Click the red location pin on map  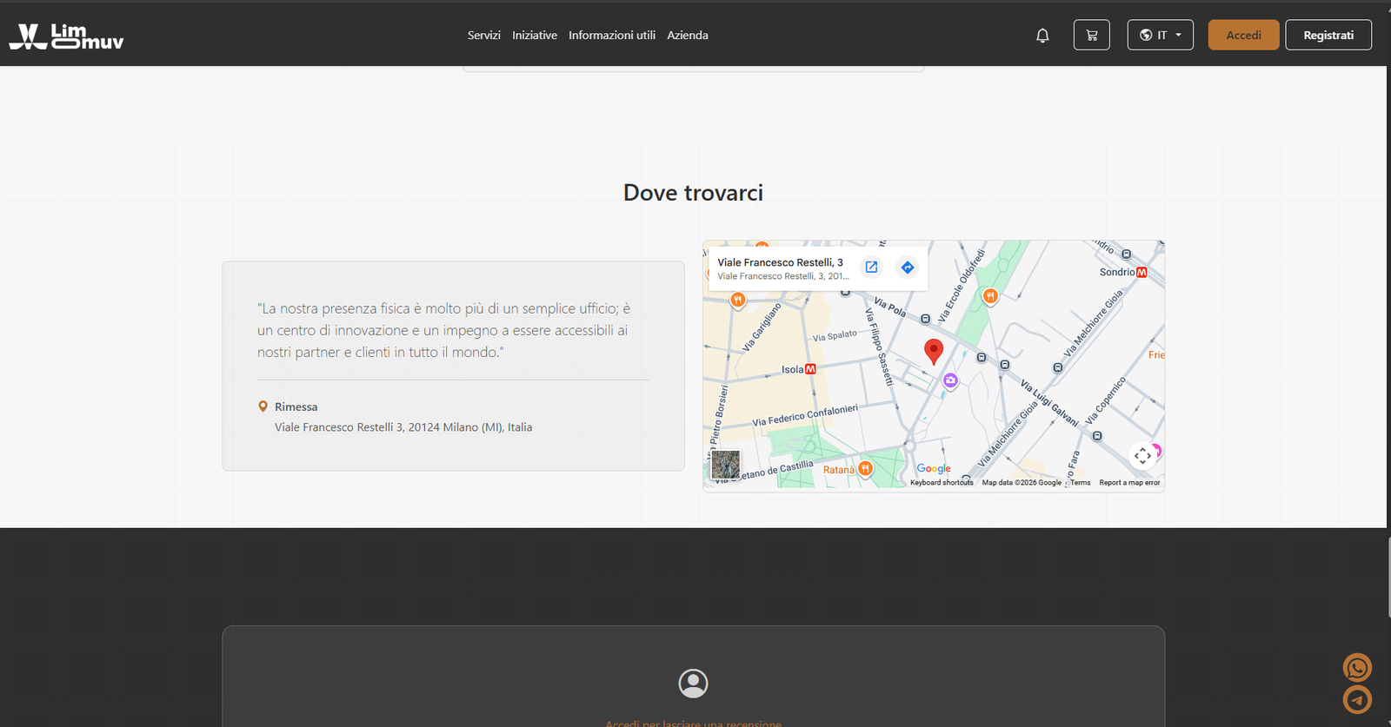934,351
